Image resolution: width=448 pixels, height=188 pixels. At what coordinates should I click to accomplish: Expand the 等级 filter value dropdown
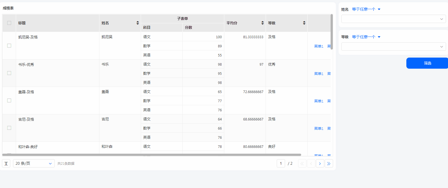(393, 47)
